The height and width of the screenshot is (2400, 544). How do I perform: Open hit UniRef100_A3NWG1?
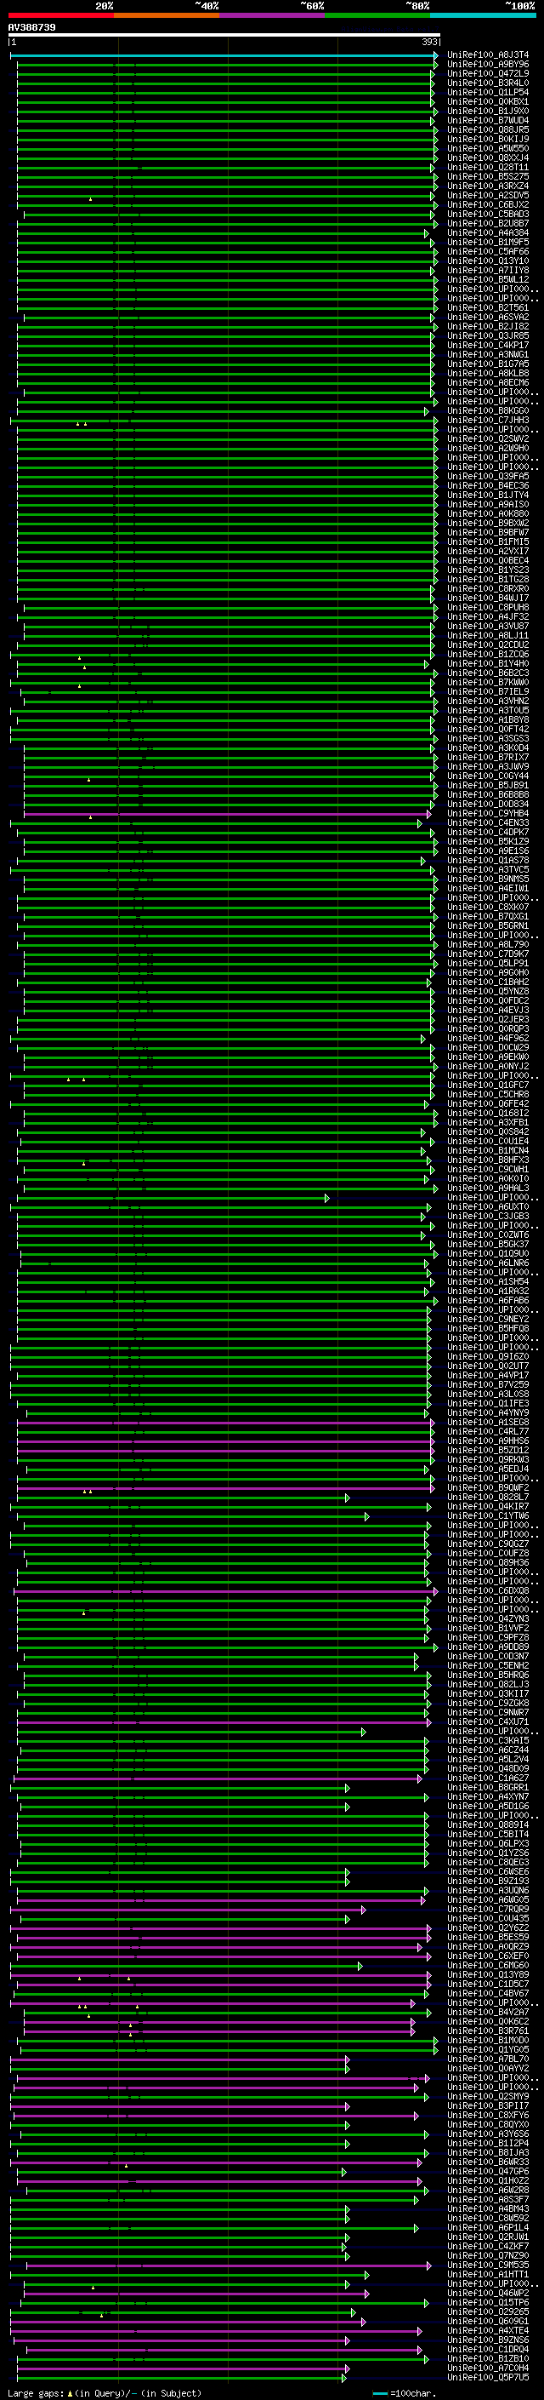488,354
